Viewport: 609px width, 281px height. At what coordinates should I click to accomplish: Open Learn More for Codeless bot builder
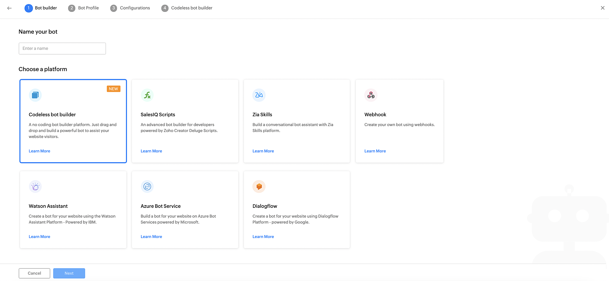(x=39, y=151)
